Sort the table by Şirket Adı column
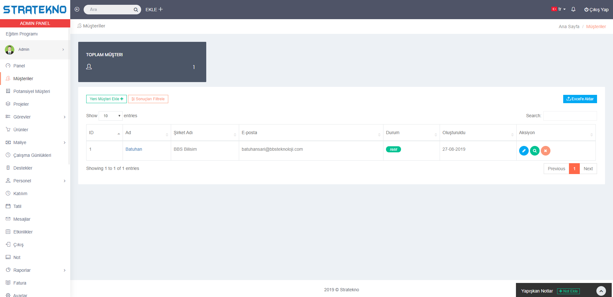This screenshot has width=613, height=297. 204,133
